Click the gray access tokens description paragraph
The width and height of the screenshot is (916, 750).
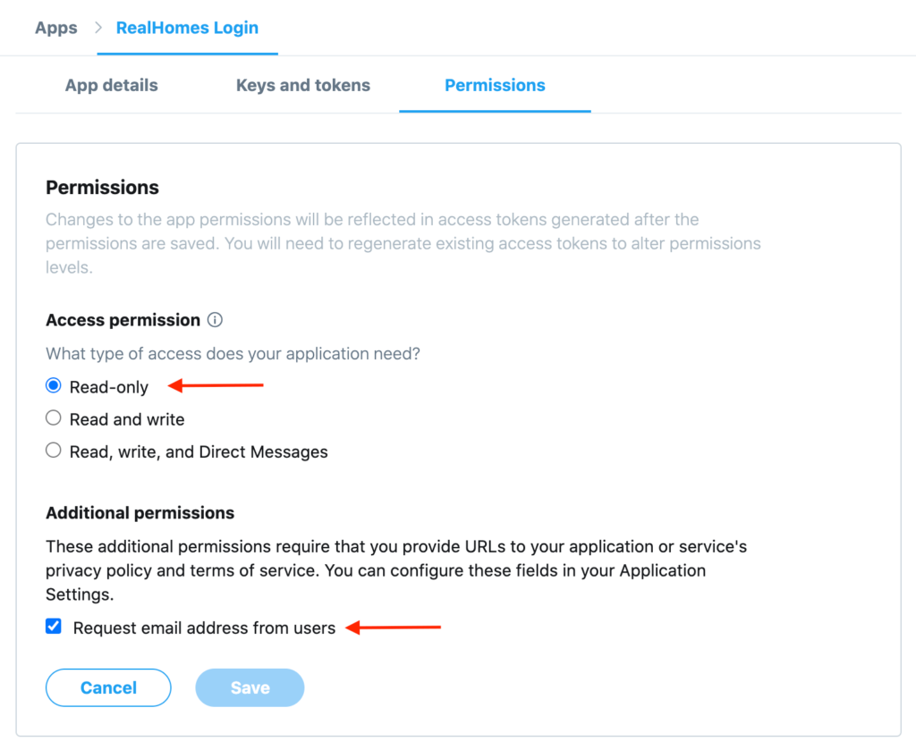click(403, 243)
